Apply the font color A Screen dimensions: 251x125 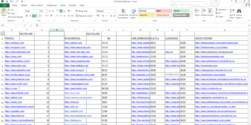(x=51, y=16)
